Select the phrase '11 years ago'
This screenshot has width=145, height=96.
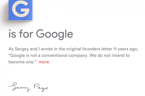click(125, 49)
